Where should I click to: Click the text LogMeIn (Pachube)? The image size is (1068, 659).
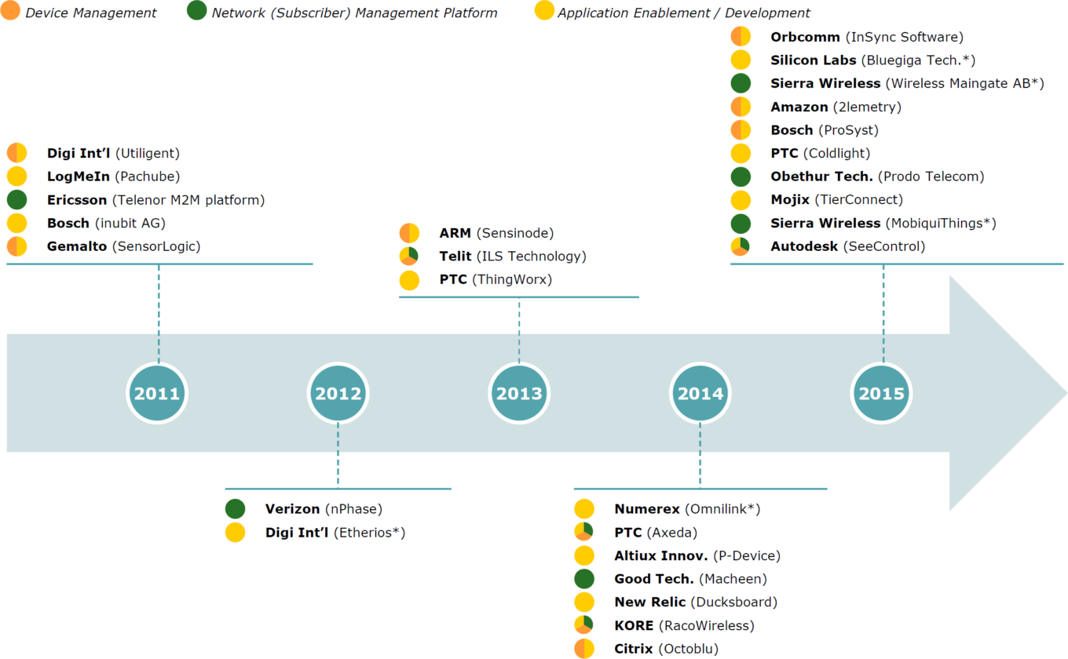(113, 177)
